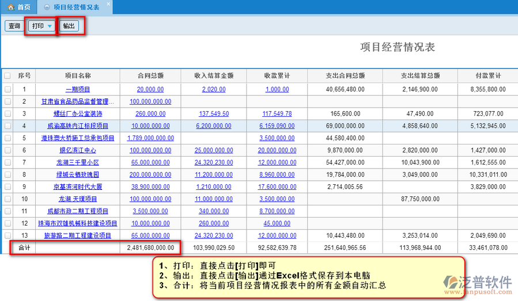
Task: Select the checkbox for row 13
Action: click(7, 235)
